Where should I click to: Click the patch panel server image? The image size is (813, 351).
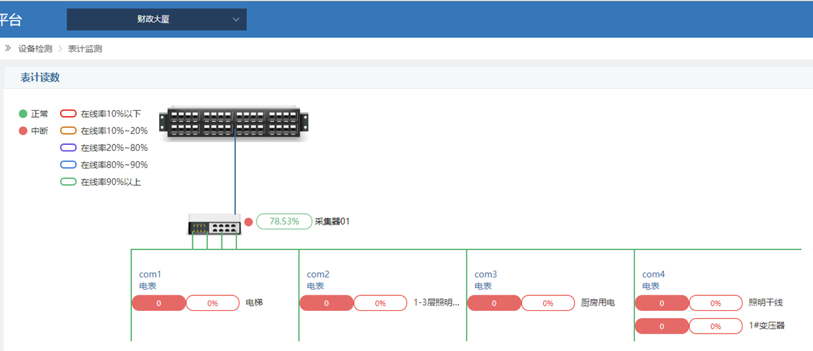[x=234, y=123]
